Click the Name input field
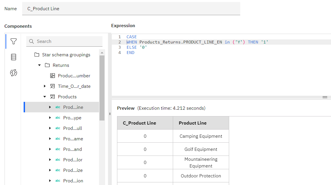331x185 pixels. click(131, 9)
